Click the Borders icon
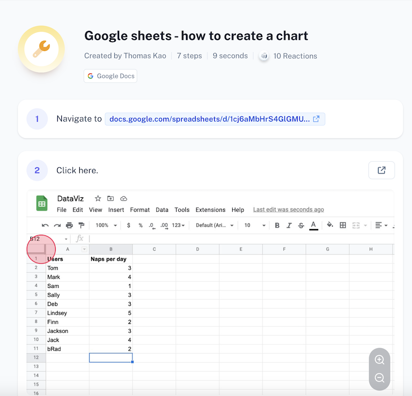The height and width of the screenshot is (396, 412). 342,225
